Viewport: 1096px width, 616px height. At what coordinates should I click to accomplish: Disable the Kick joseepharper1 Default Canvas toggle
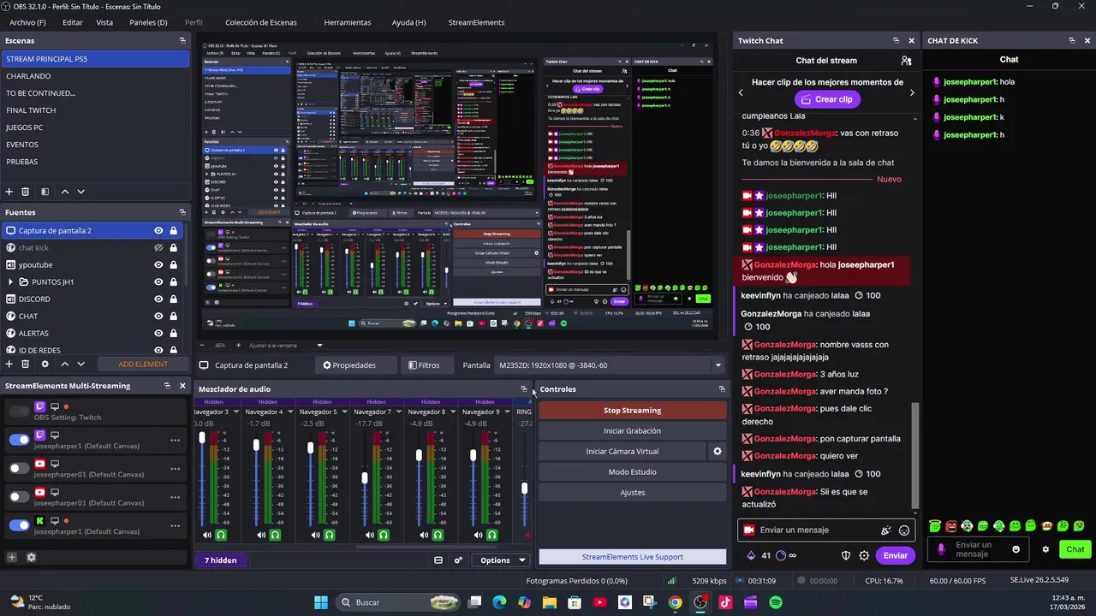pyautogui.click(x=19, y=525)
